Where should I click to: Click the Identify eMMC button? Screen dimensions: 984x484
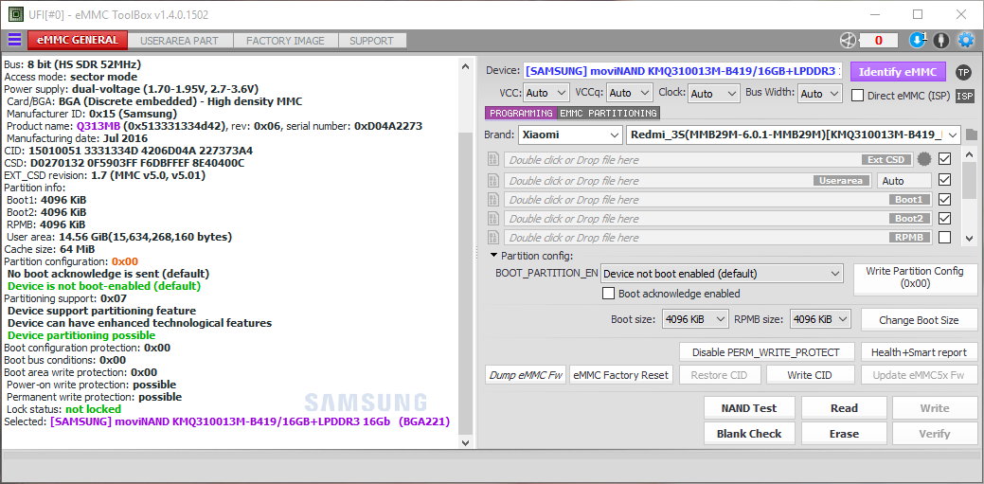tap(898, 72)
